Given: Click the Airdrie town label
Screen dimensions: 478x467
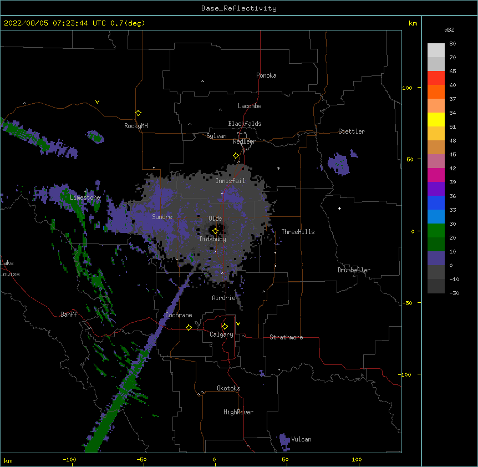Looking at the screenshot, I should pyautogui.click(x=224, y=298).
